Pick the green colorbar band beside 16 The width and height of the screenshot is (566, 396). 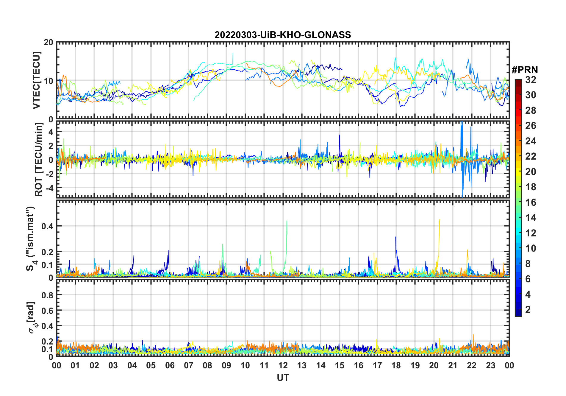[x=518, y=202]
